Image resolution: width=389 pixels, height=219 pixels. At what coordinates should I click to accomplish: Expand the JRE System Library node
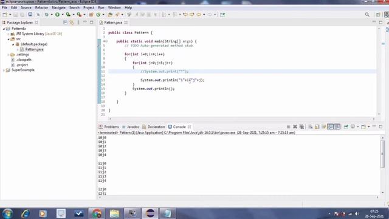tap(9, 34)
